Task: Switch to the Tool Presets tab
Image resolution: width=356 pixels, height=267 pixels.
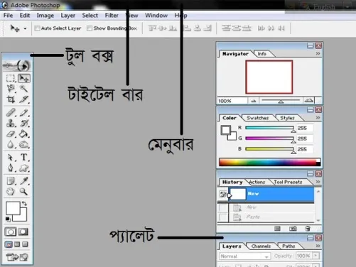Action: coord(288,182)
